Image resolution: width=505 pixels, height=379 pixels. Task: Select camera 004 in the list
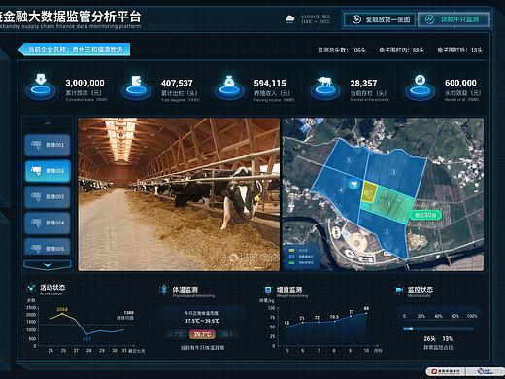(x=48, y=223)
